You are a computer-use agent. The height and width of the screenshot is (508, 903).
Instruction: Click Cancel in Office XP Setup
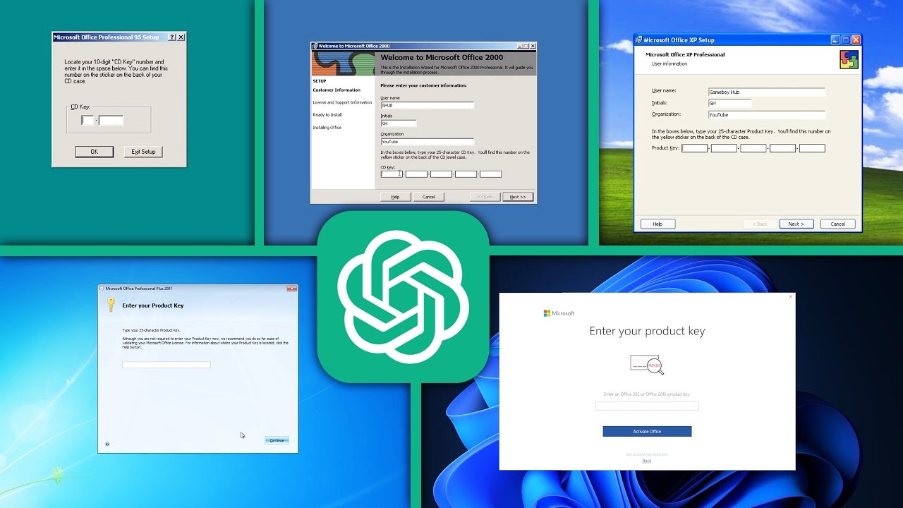(x=838, y=224)
